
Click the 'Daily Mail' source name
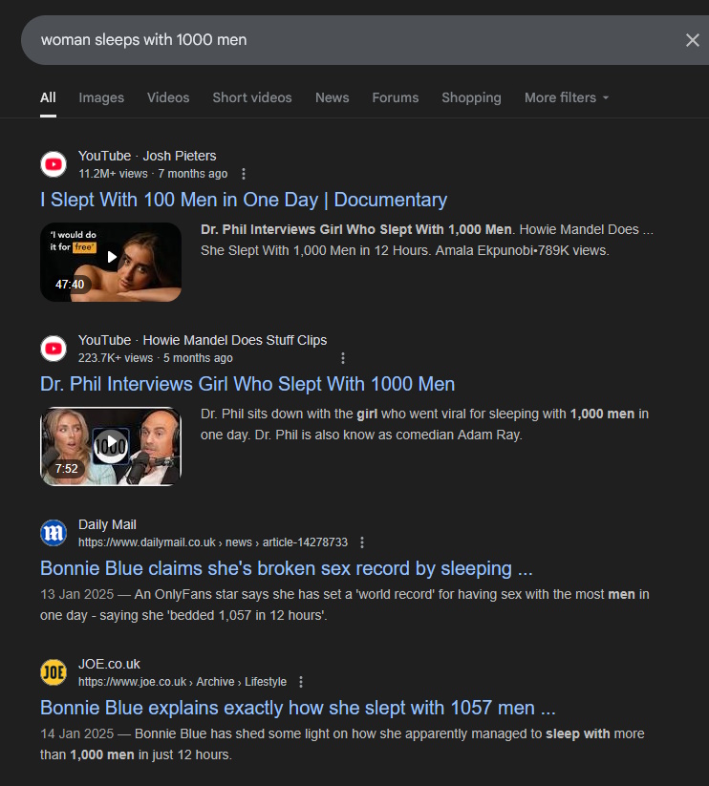click(x=107, y=525)
